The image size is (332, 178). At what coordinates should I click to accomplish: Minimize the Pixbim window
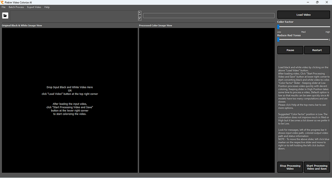[308, 2]
